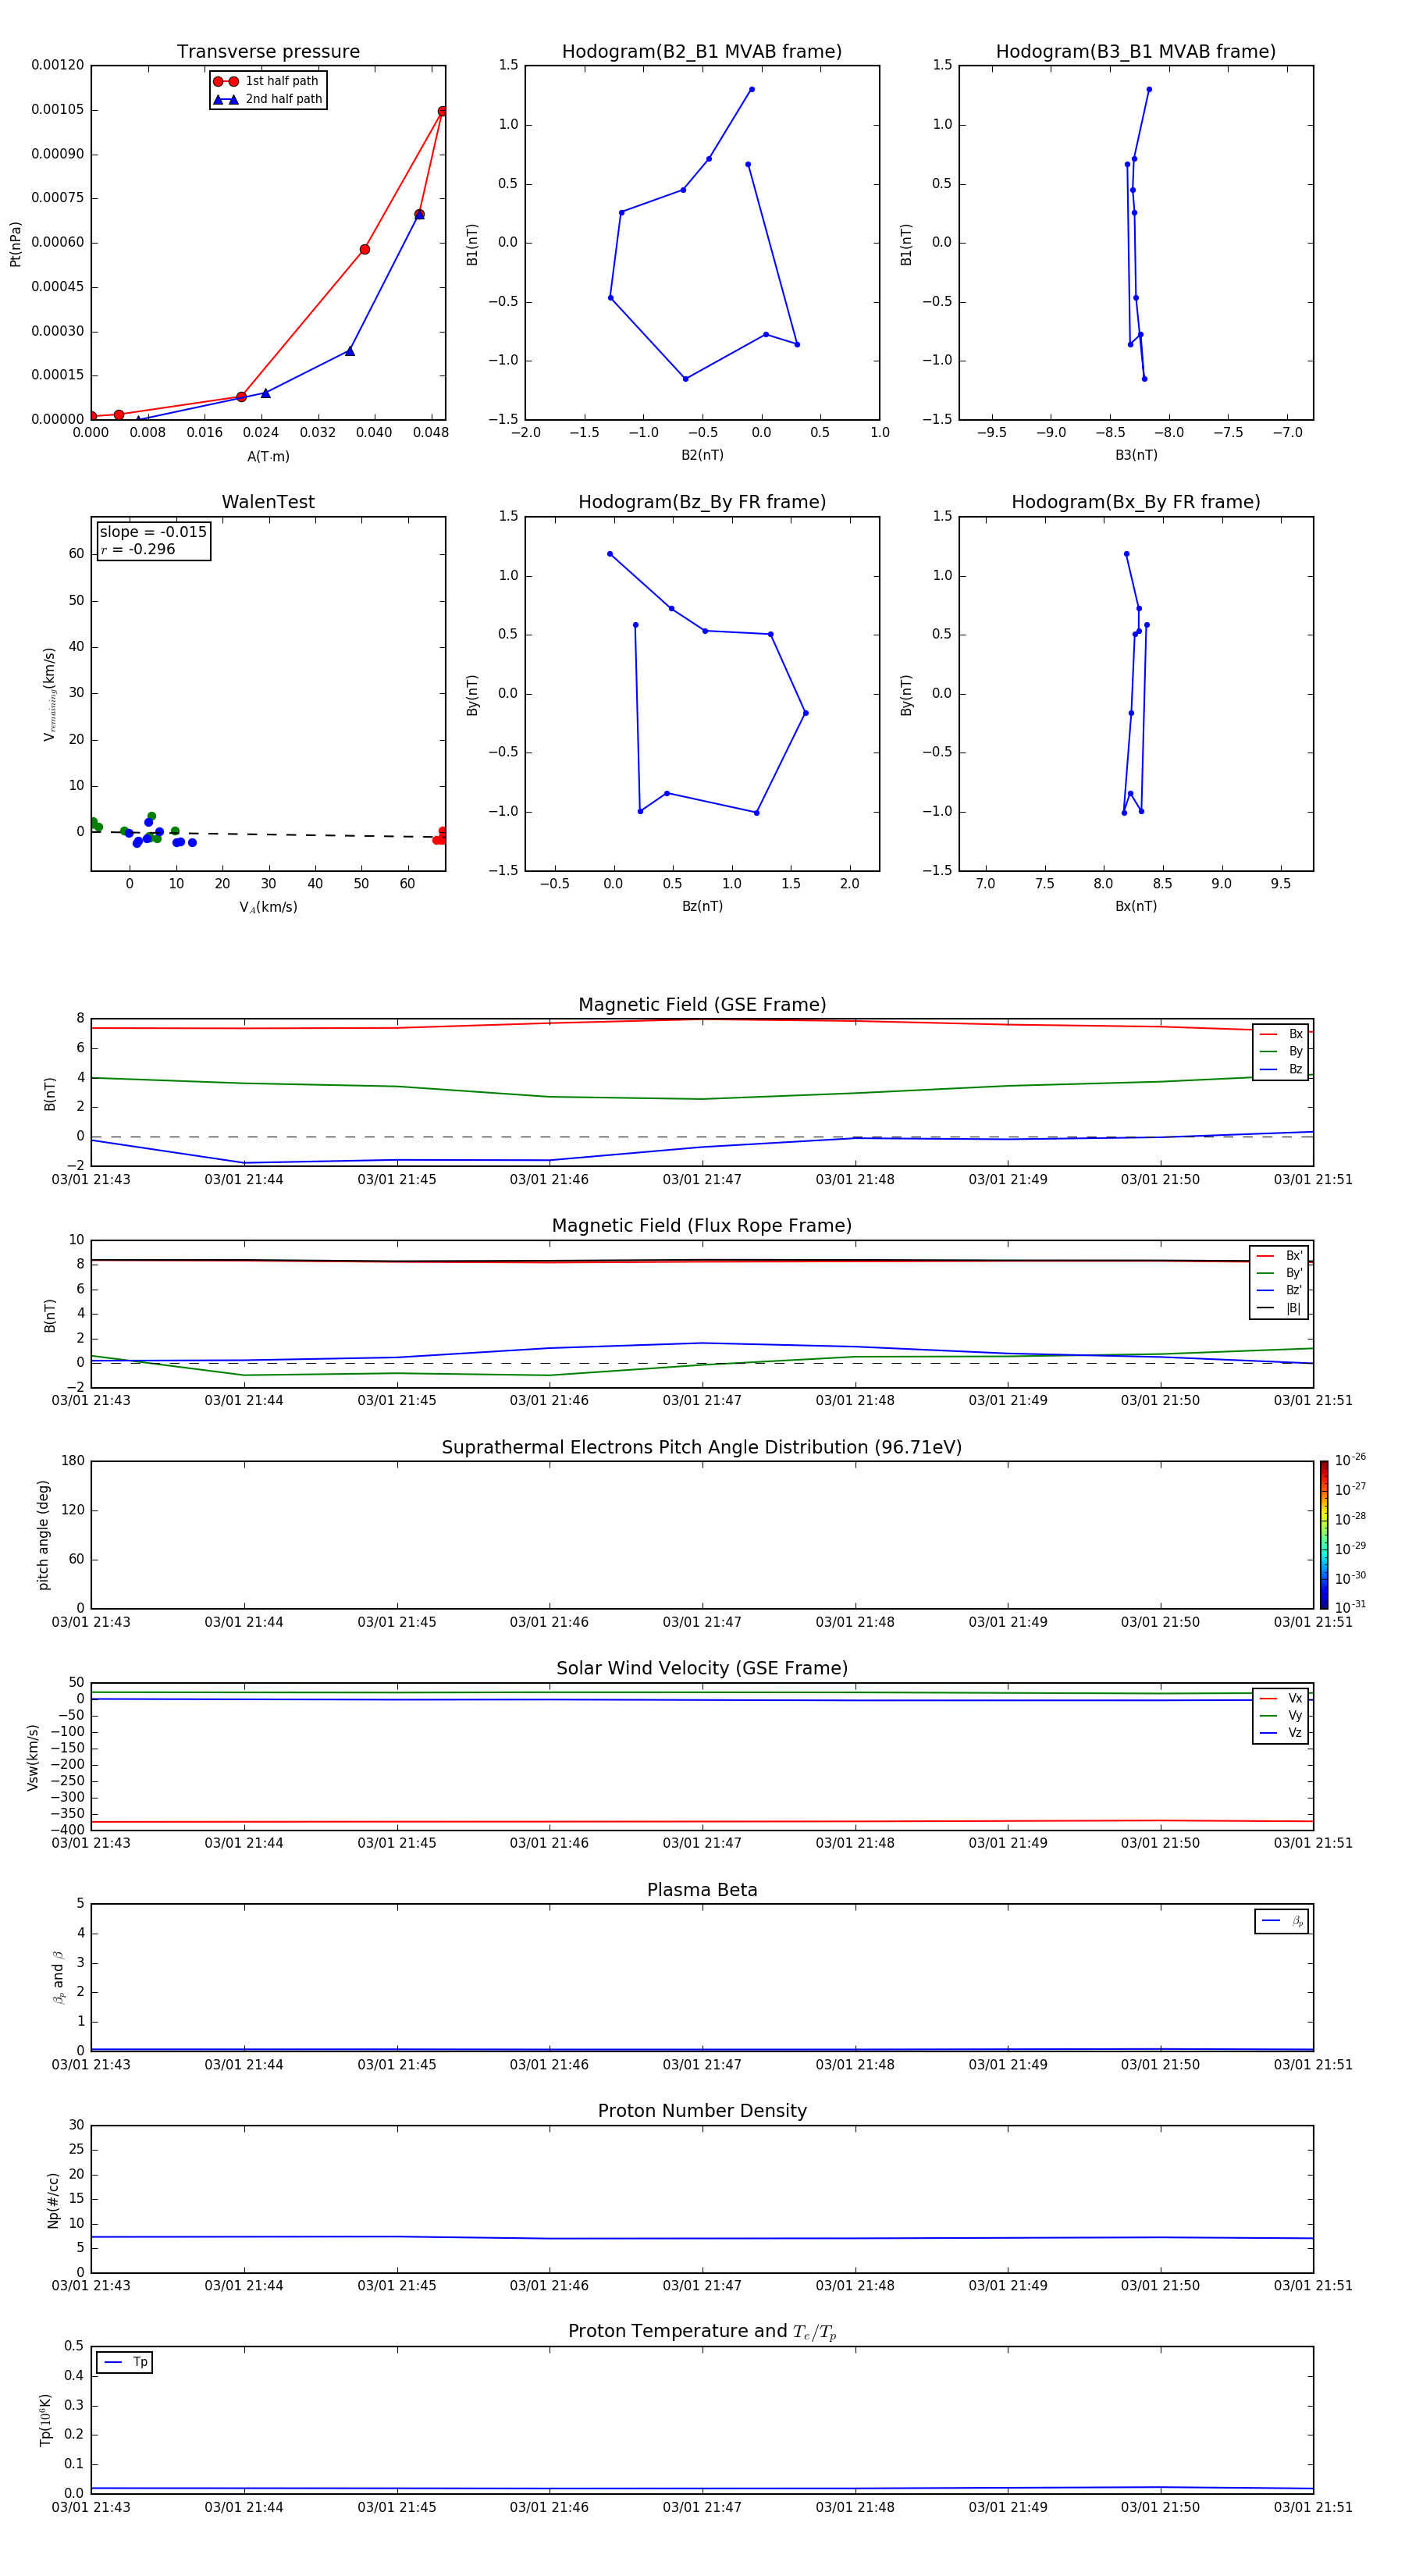1405x2576 pixels.
Task: Click the top point of B2_B1 hodogram
Action: (752, 89)
